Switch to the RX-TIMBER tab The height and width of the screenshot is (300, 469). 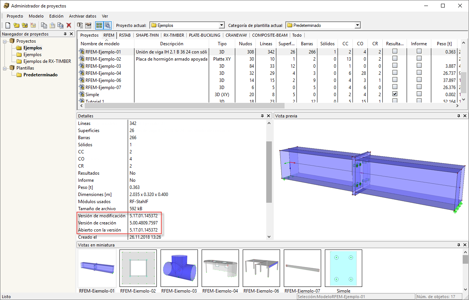(x=174, y=35)
